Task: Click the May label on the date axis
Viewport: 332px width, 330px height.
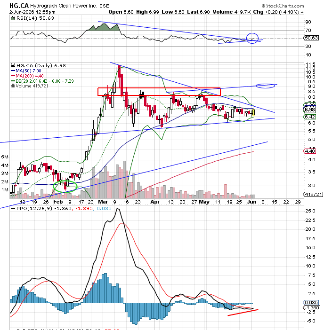Action: coord(204,202)
